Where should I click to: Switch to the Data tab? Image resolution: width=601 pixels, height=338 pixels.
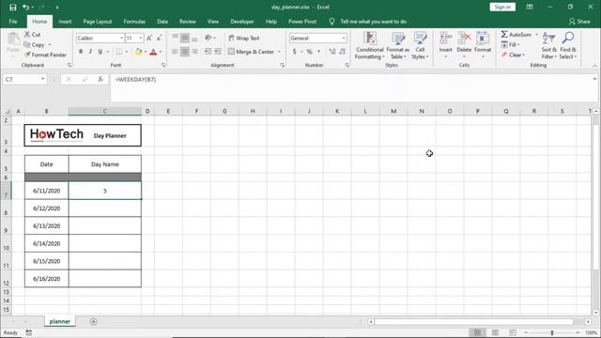pos(162,22)
